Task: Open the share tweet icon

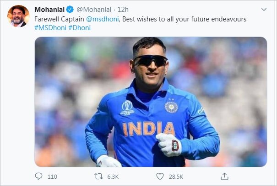Action: click(224, 176)
